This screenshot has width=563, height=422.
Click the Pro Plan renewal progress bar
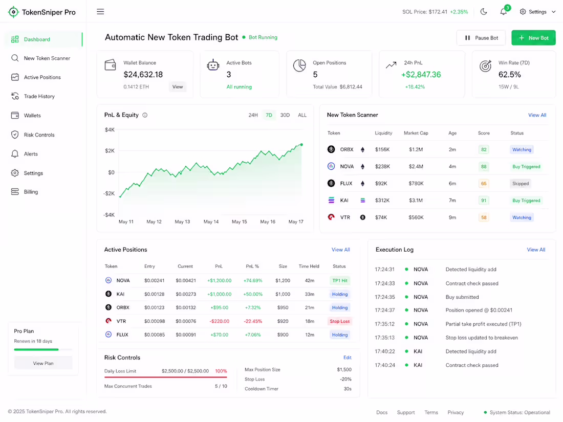[x=43, y=349]
